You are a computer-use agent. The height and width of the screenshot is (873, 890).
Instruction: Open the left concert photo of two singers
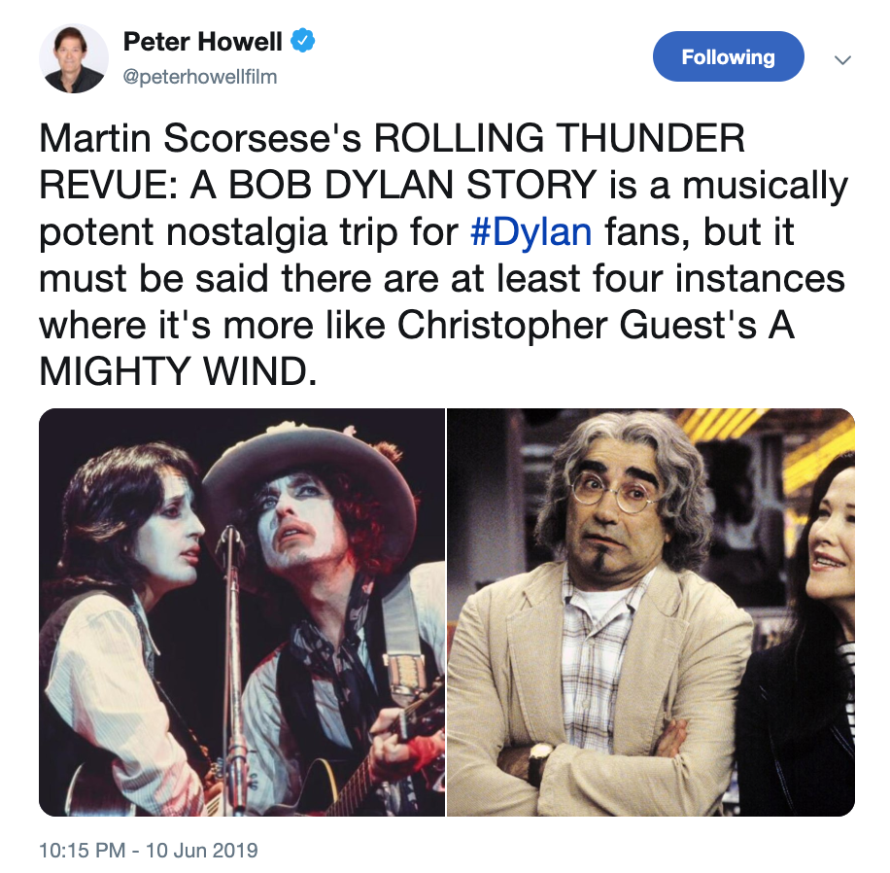242,612
